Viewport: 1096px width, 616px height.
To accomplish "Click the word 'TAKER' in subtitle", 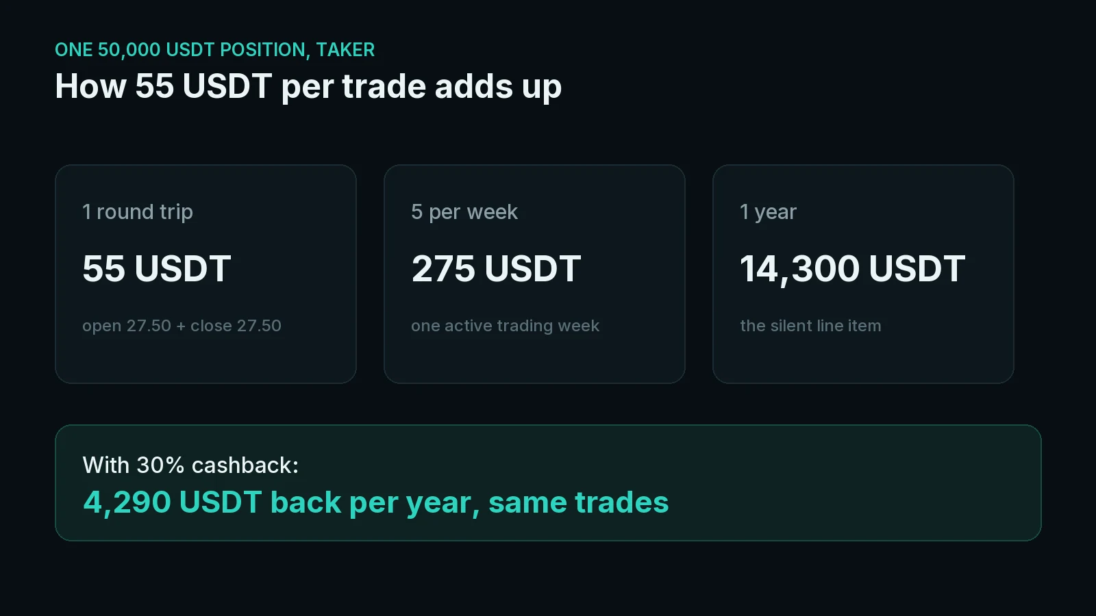I will pyautogui.click(x=345, y=50).
